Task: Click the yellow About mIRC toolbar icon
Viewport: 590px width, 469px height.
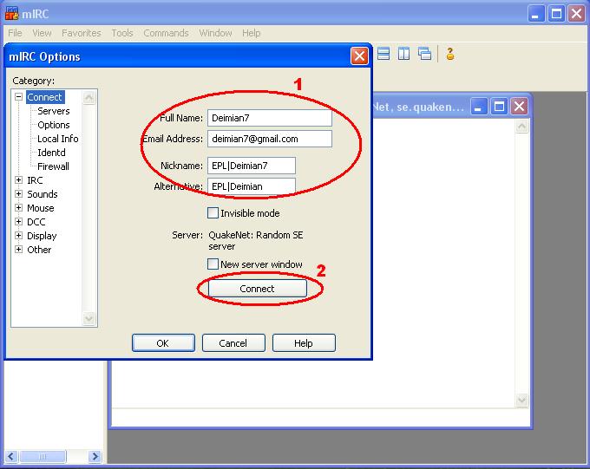Action: (x=450, y=54)
